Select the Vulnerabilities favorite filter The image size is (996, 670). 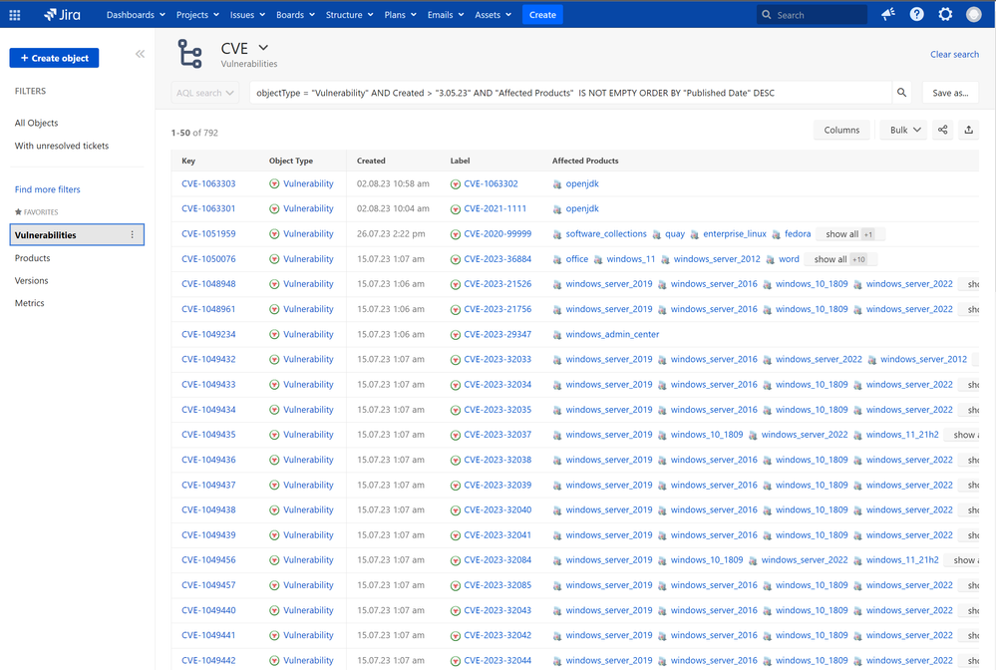[x=77, y=235]
